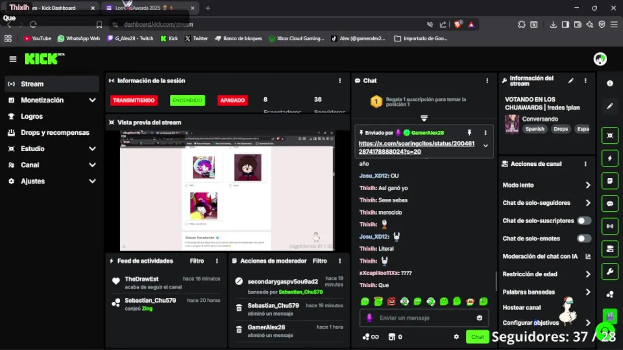The width and height of the screenshot is (623, 350).
Task: Click Moderación del chat con IA
Action: 547,256
